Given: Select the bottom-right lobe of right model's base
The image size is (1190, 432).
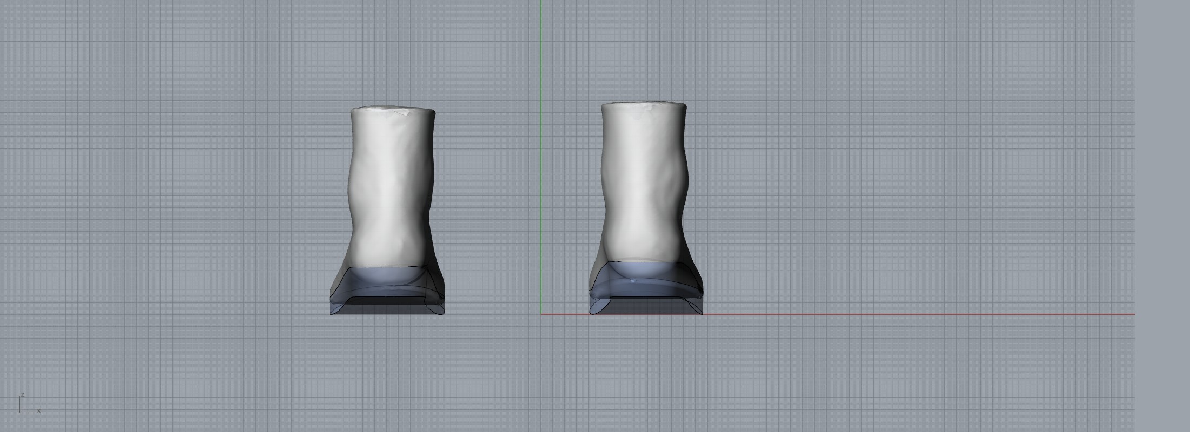Looking at the screenshot, I should 696,308.
